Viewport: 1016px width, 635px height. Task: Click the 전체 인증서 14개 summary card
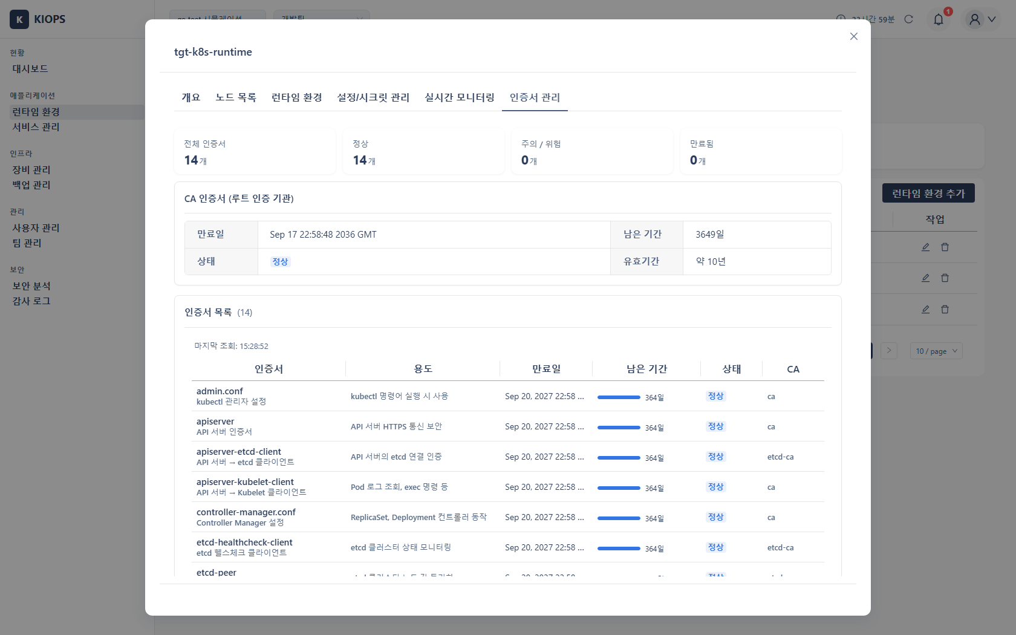[x=255, y=151]
